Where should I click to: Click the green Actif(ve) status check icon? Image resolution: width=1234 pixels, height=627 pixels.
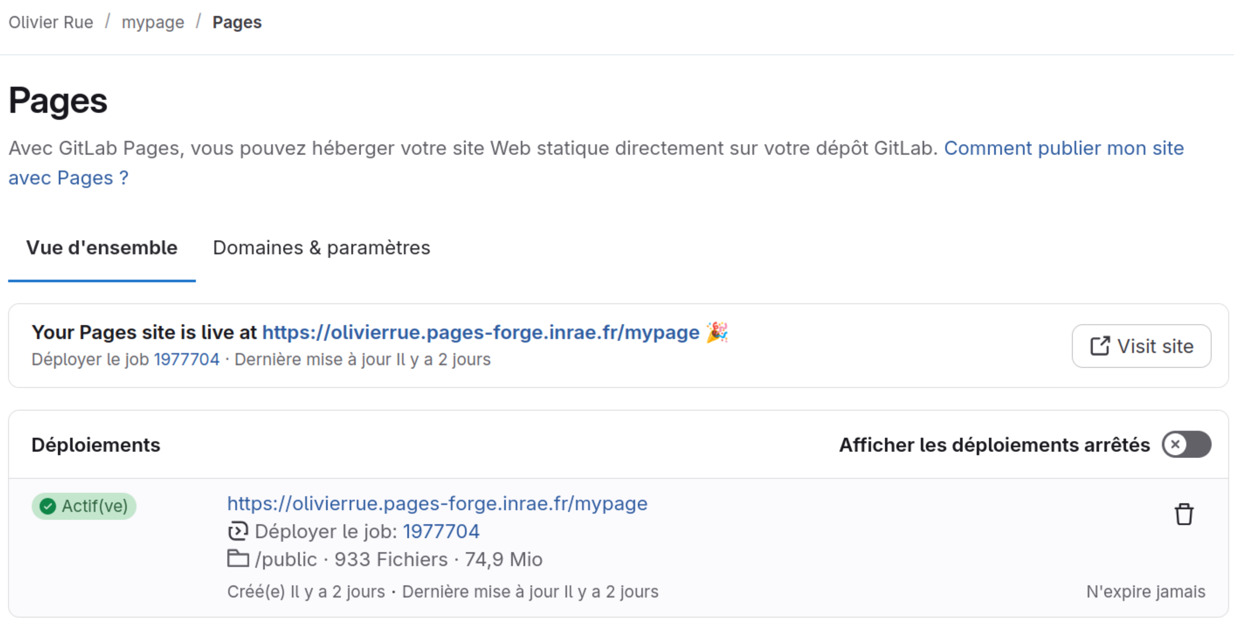tap(47, 506)
